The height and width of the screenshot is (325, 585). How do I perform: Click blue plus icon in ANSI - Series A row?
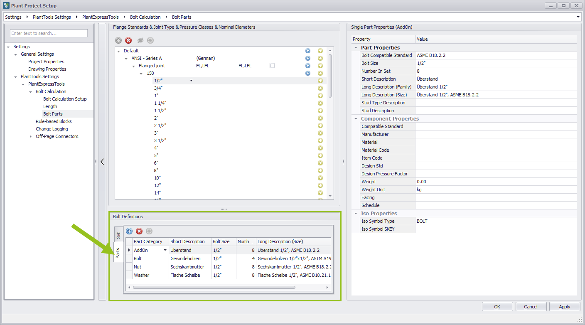pos(308,58)
